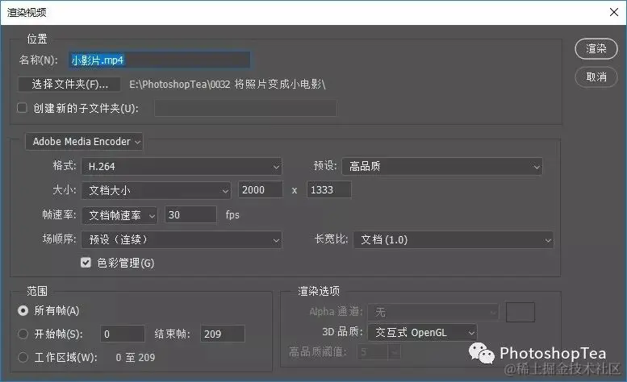Open the Alpha 通道 dropdown
Viewport: 627px width, 382px height.
[x=433, y=312]
